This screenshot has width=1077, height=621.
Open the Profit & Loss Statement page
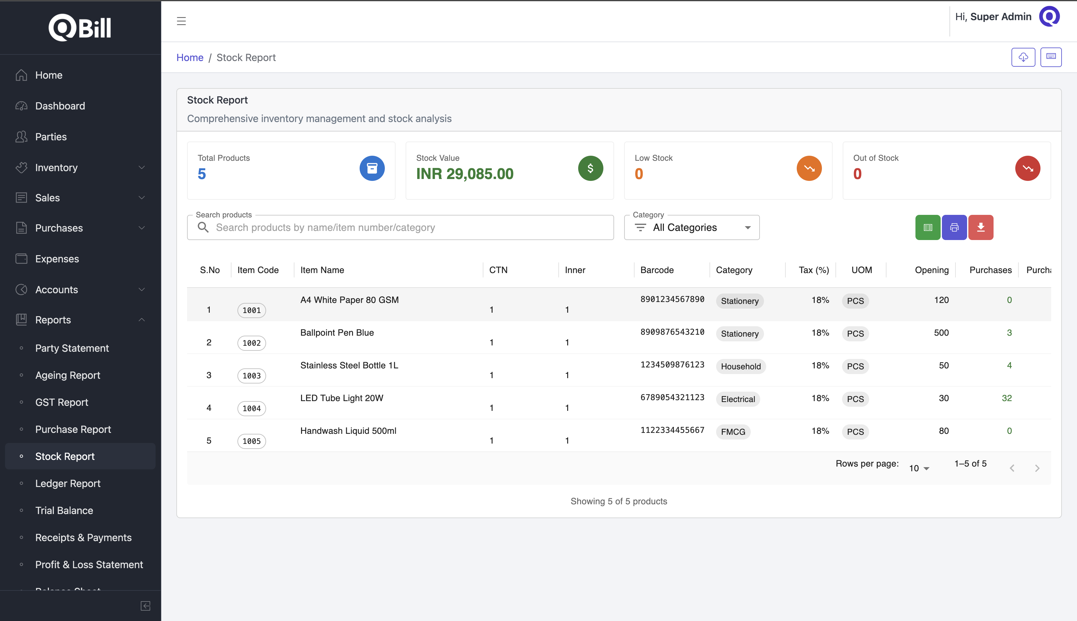tap(89, 564)
